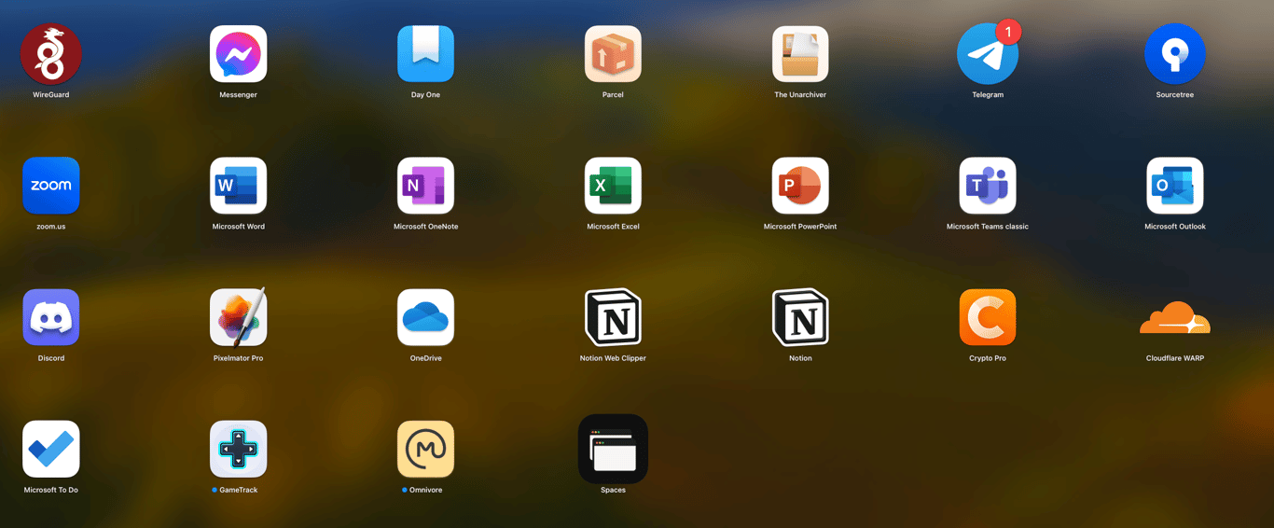1274x528 pixels.
Task: Open Crypto Pro app icon
Action: pyautogui.click(x=988, y=317)
